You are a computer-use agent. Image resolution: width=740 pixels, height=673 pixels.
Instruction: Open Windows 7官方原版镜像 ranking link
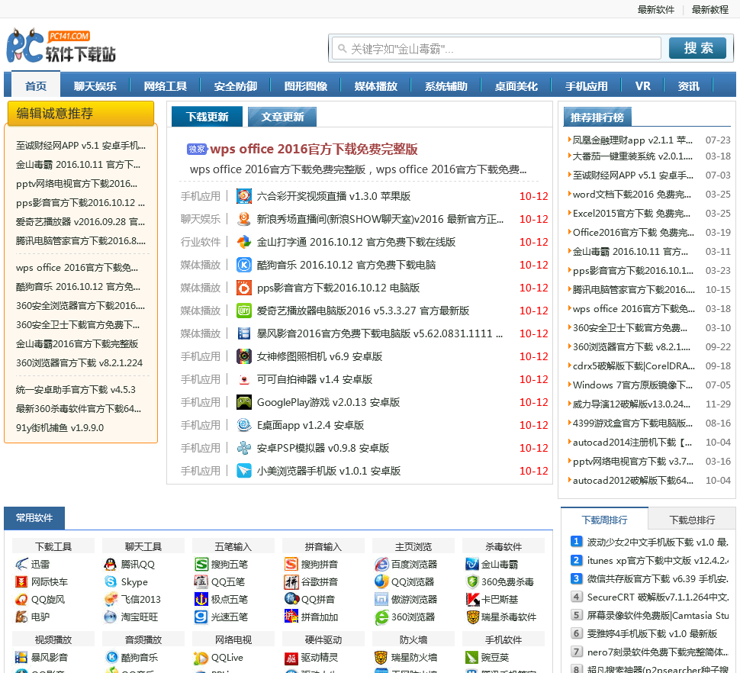click(632, 385)
